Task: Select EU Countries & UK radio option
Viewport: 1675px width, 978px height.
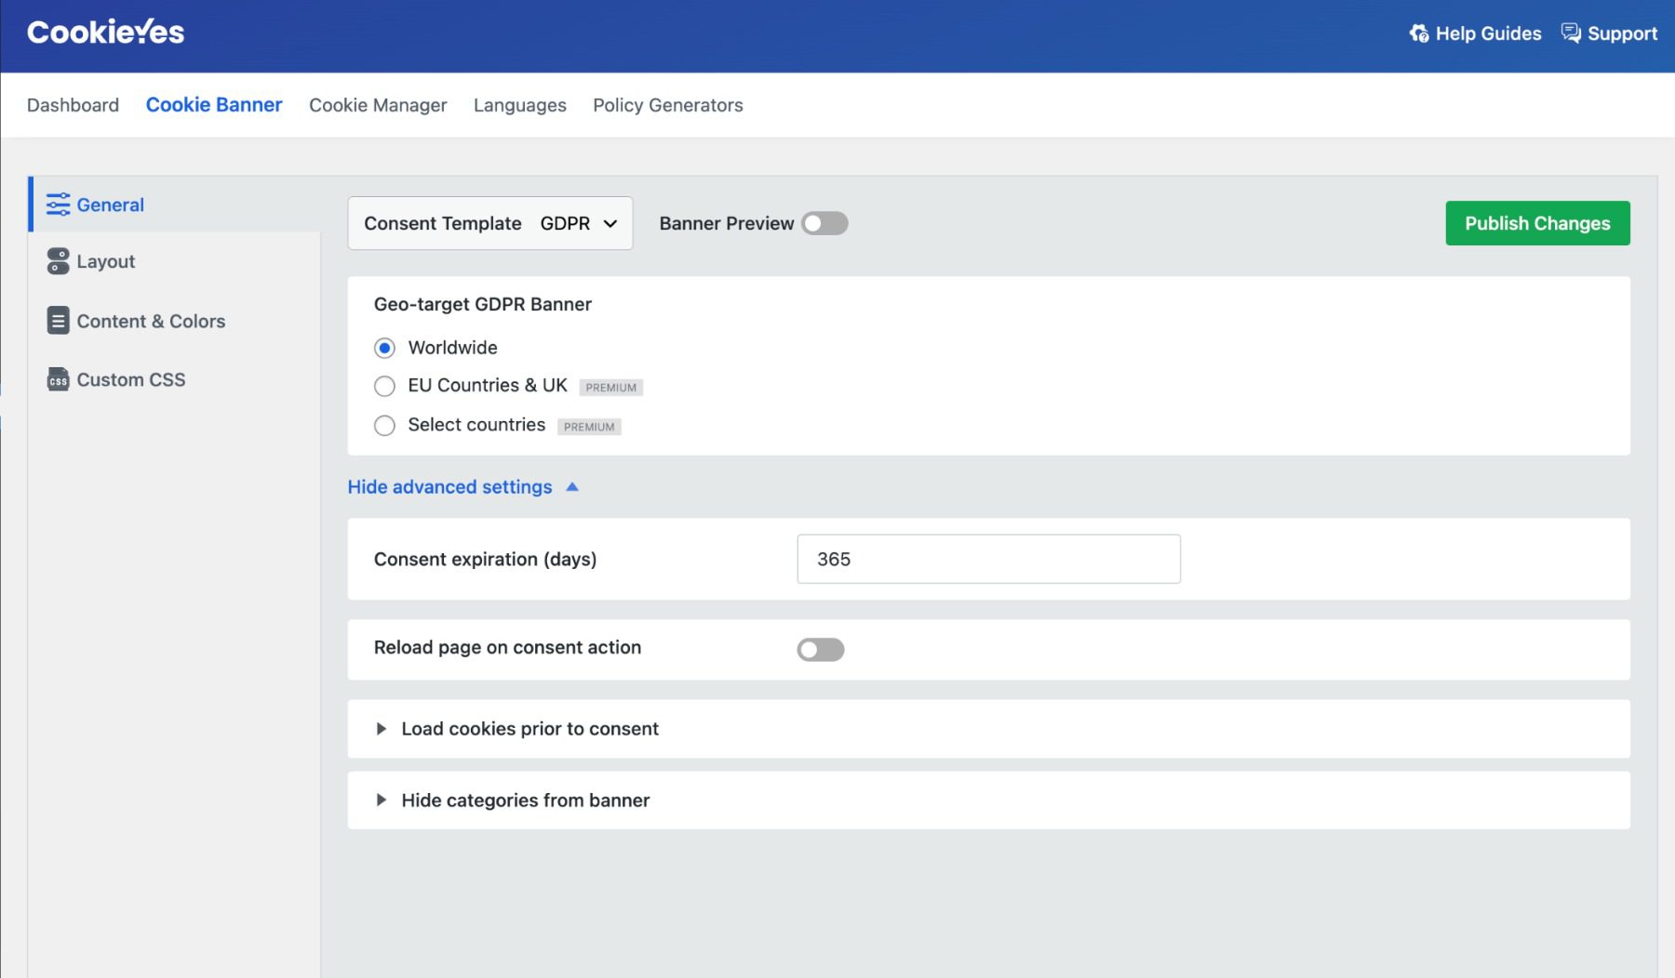Action: click(x=384, y=386)
